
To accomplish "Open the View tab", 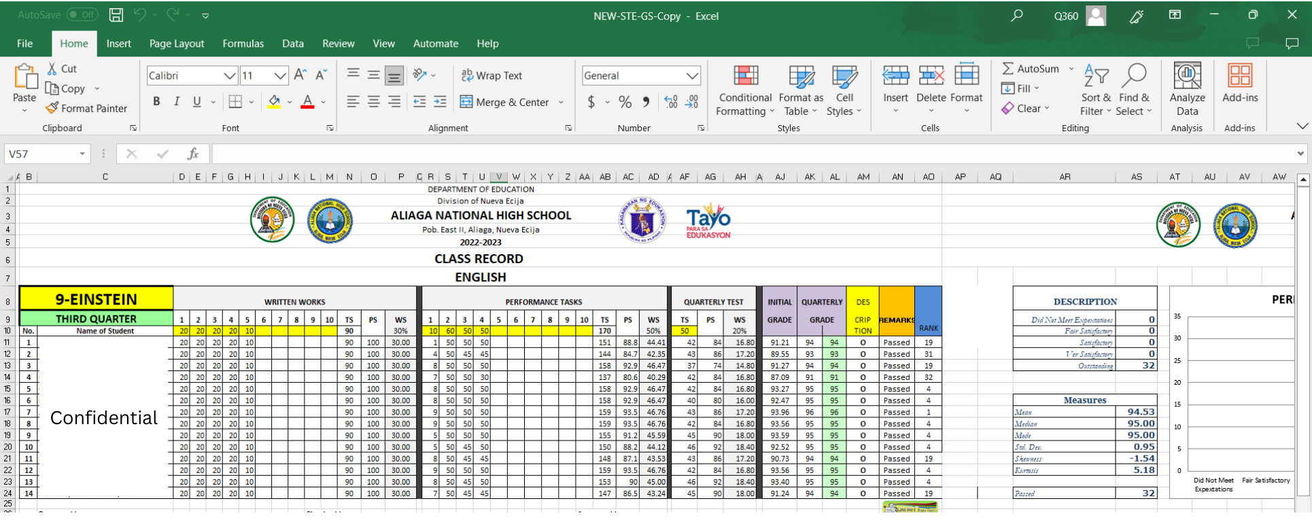I will pos(383,44).
